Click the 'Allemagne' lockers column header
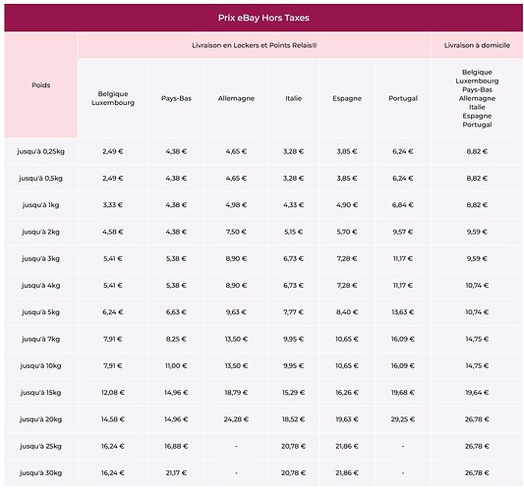 (x=236, y=98)
